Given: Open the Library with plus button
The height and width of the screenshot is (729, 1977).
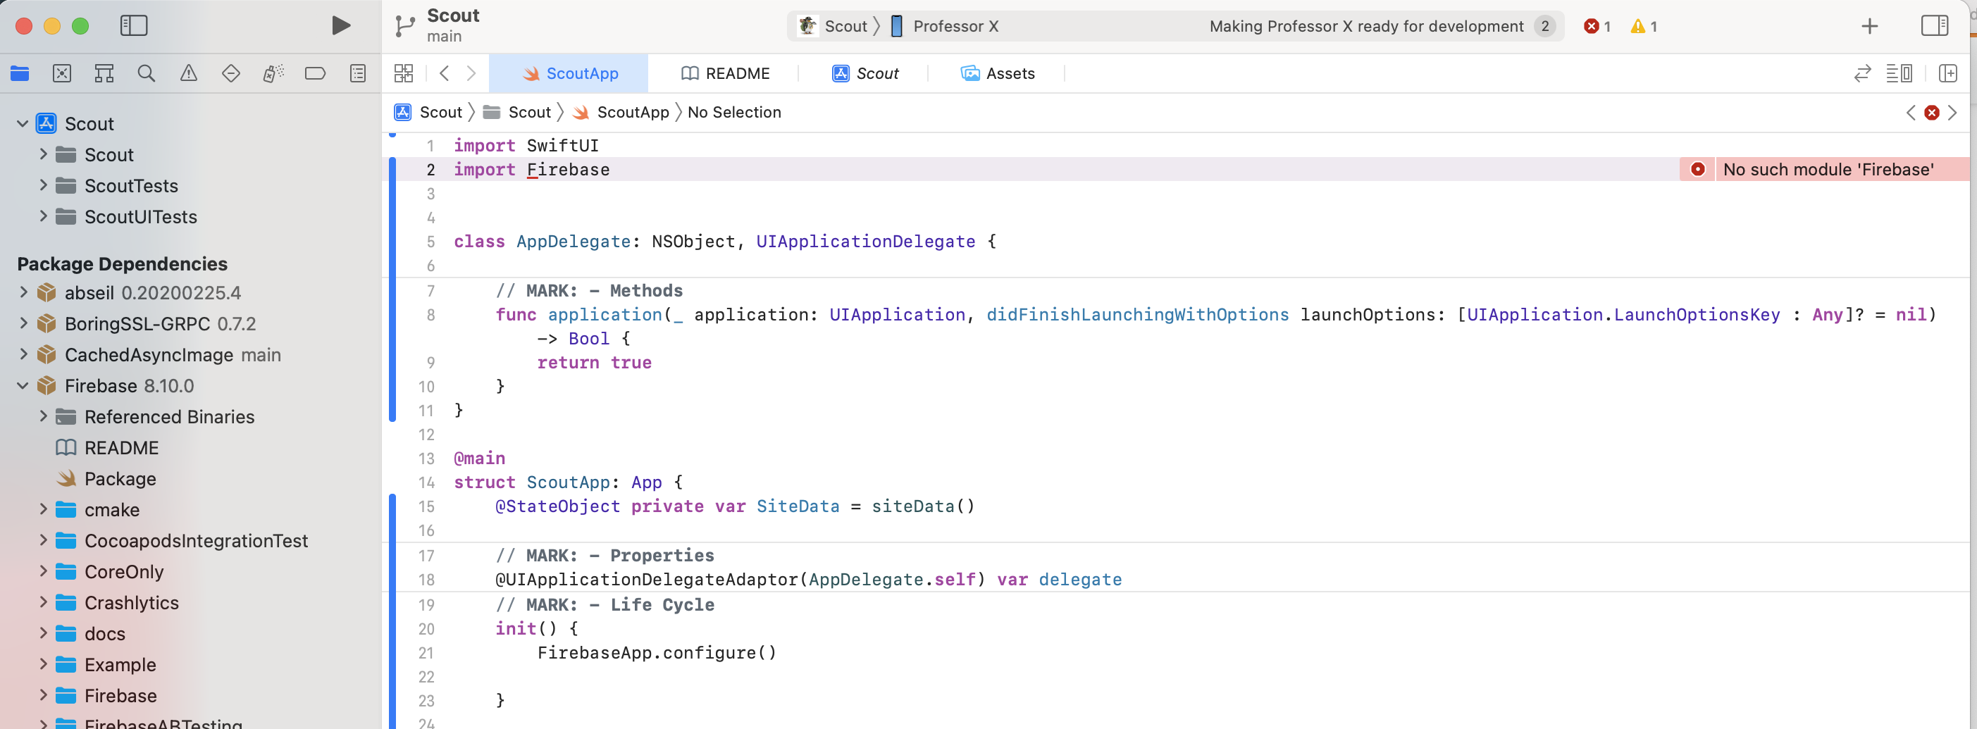Looking at the screenshot, I should click(x=1870, y=26).
